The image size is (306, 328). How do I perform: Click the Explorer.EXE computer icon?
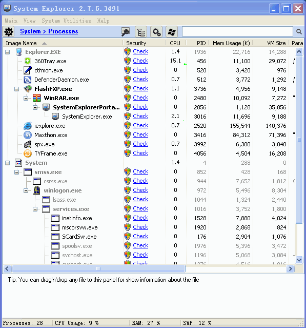click(x=18, y=52)
